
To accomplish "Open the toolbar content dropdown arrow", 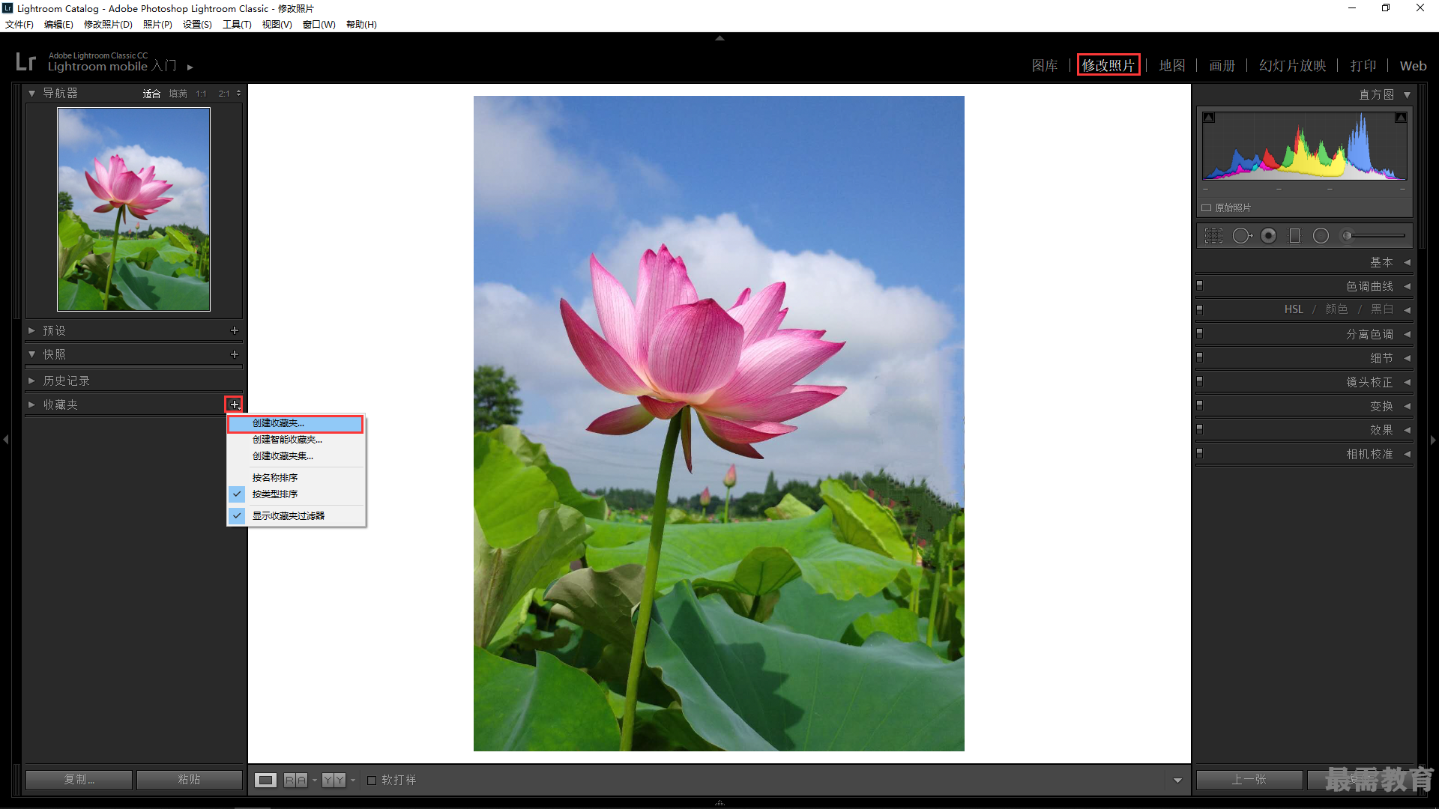I will coord(1177,781).
